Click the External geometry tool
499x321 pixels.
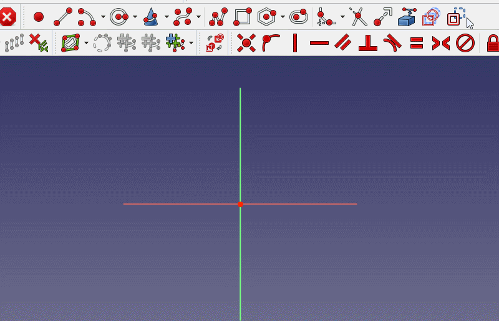[x=407, y=17]
